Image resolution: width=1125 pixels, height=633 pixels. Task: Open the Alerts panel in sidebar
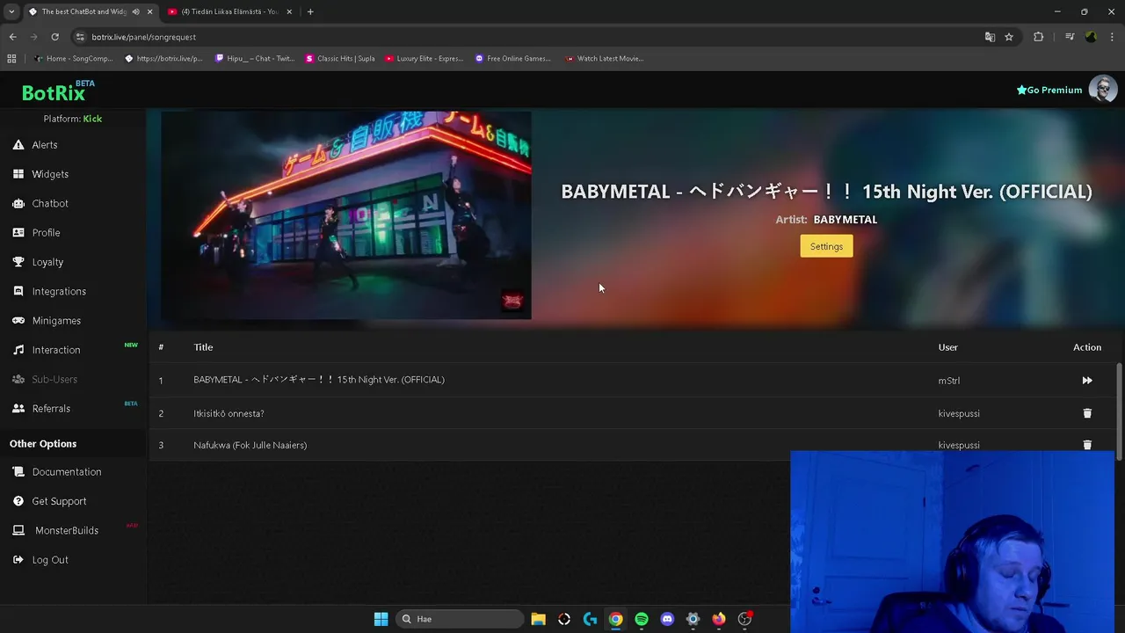pos(45,145)
